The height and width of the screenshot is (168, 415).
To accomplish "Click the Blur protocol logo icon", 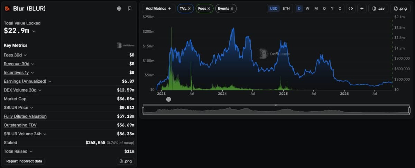I will (7, 8).
